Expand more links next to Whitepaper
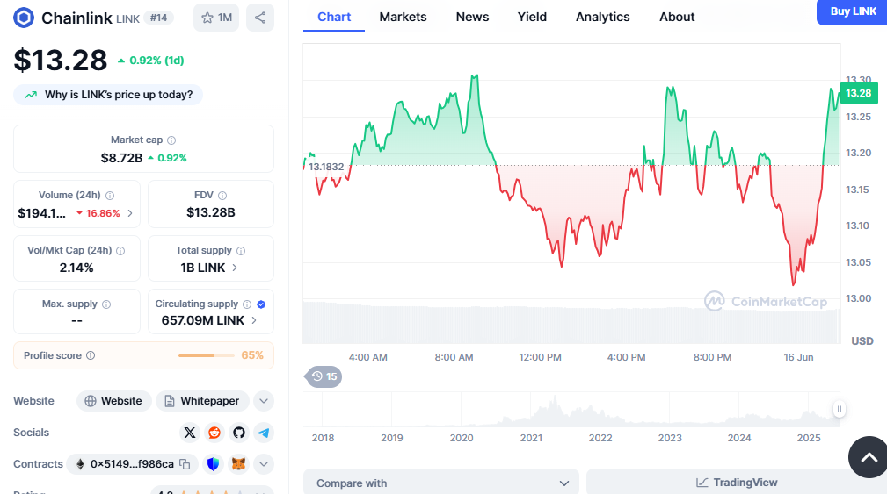 coord(264,401)
